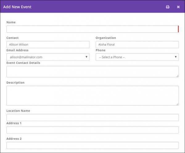This screenshot has width=185, height=153.
Task: Click inside the Address 2 field
Action: point(92,145)
